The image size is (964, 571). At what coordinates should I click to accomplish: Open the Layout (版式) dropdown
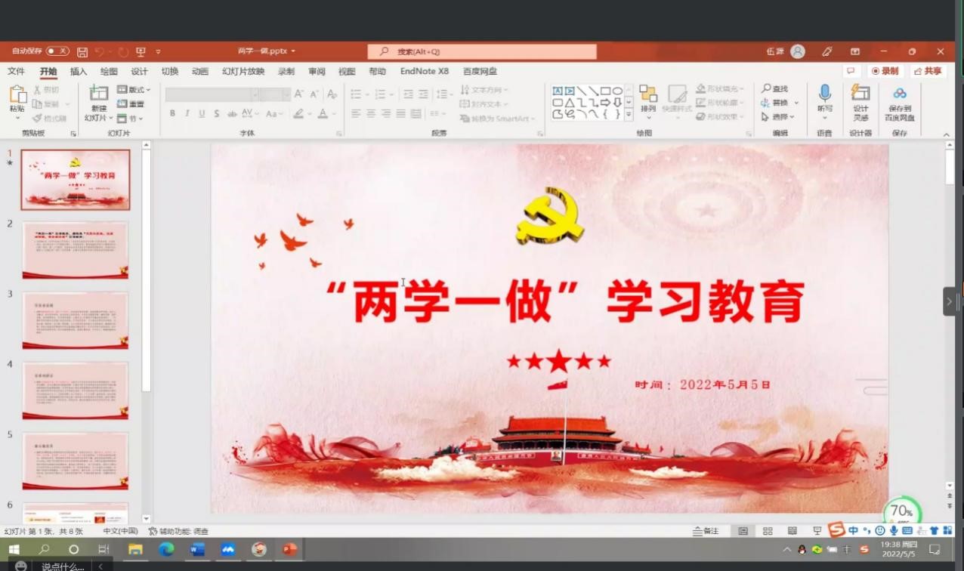tap(134, 89)
